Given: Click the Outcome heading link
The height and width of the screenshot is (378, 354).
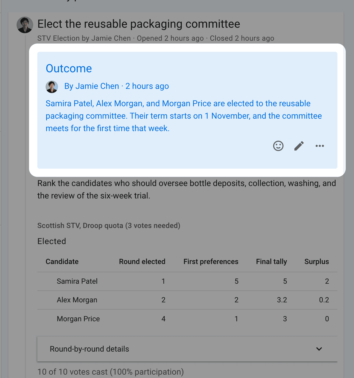Looking at the screenshot, I should click(69, 69).
